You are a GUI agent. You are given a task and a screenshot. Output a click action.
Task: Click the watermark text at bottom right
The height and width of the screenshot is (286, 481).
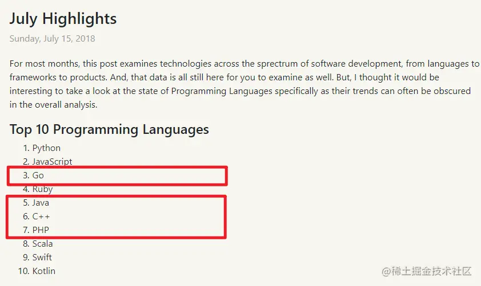click(x=426, y=271)
